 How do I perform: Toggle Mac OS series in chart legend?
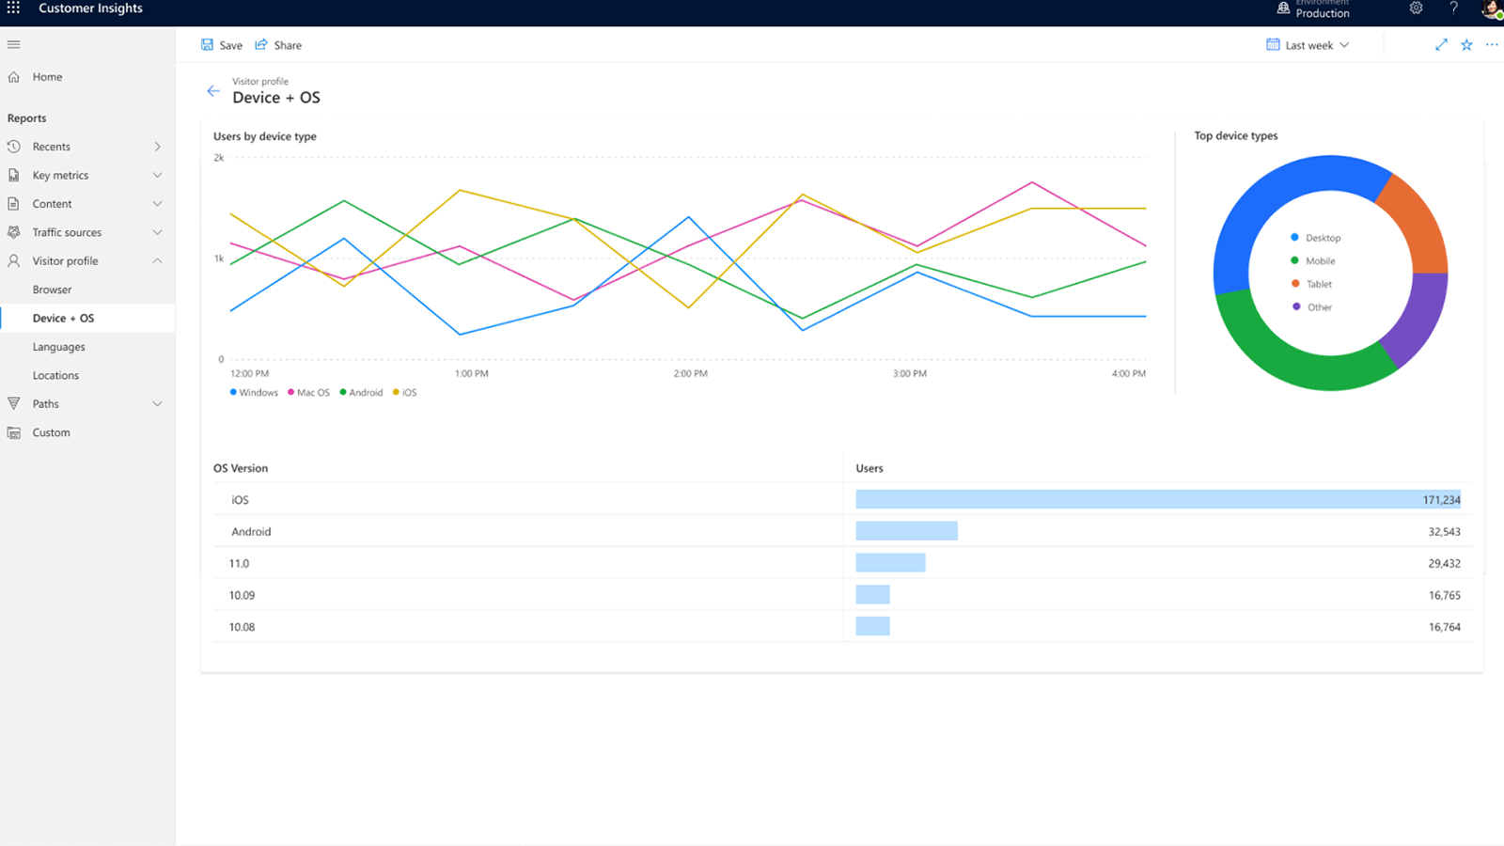[x=308, y=393]
